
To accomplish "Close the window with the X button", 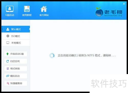I will tap(124, 4).
